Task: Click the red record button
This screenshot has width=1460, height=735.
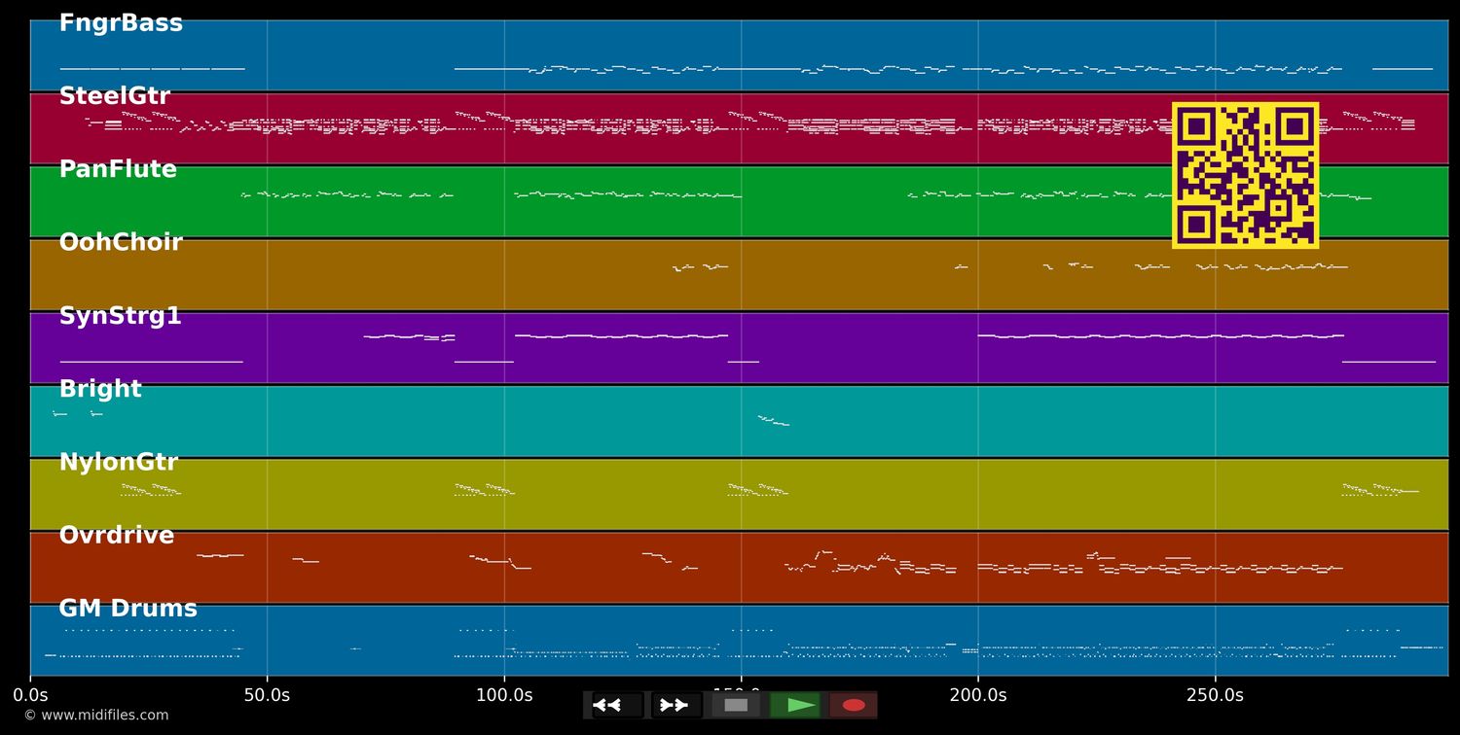Action: pos(854,705)
